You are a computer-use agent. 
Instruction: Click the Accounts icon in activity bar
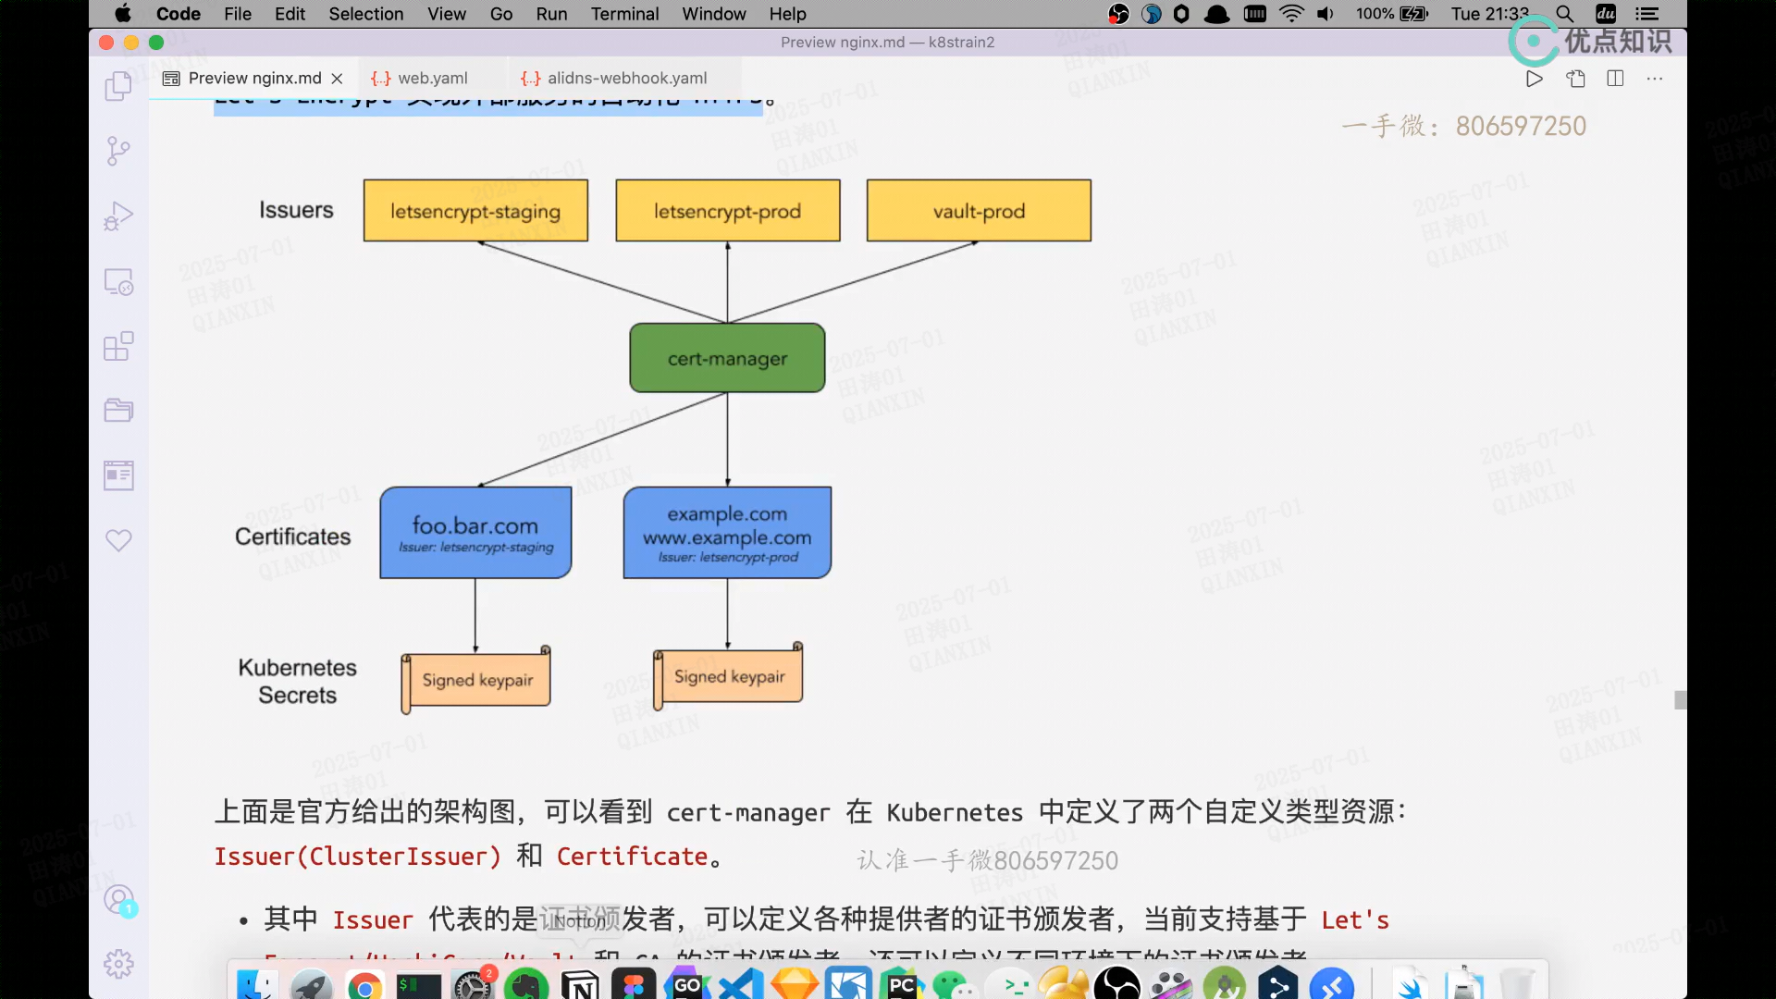(118, 899)
